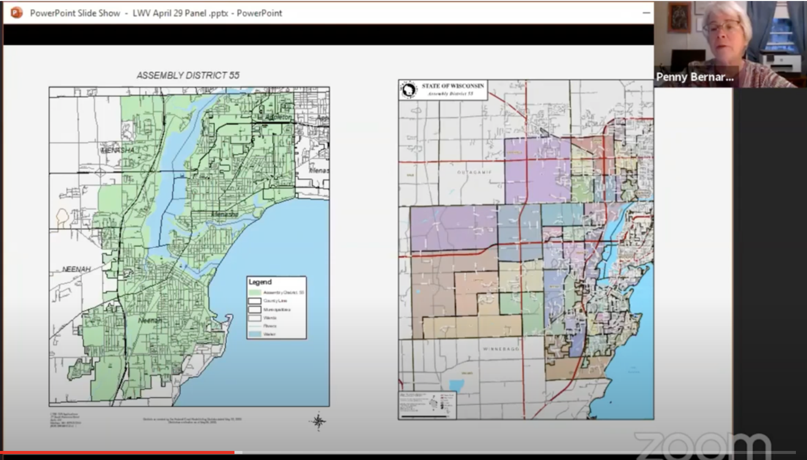This screenshot has height=460, width=807.
Task: Click the State of Wisconsin seal icon
Action: (409, 90)
